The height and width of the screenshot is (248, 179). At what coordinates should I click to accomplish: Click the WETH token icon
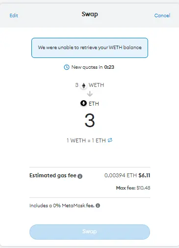tap(83, 85)
